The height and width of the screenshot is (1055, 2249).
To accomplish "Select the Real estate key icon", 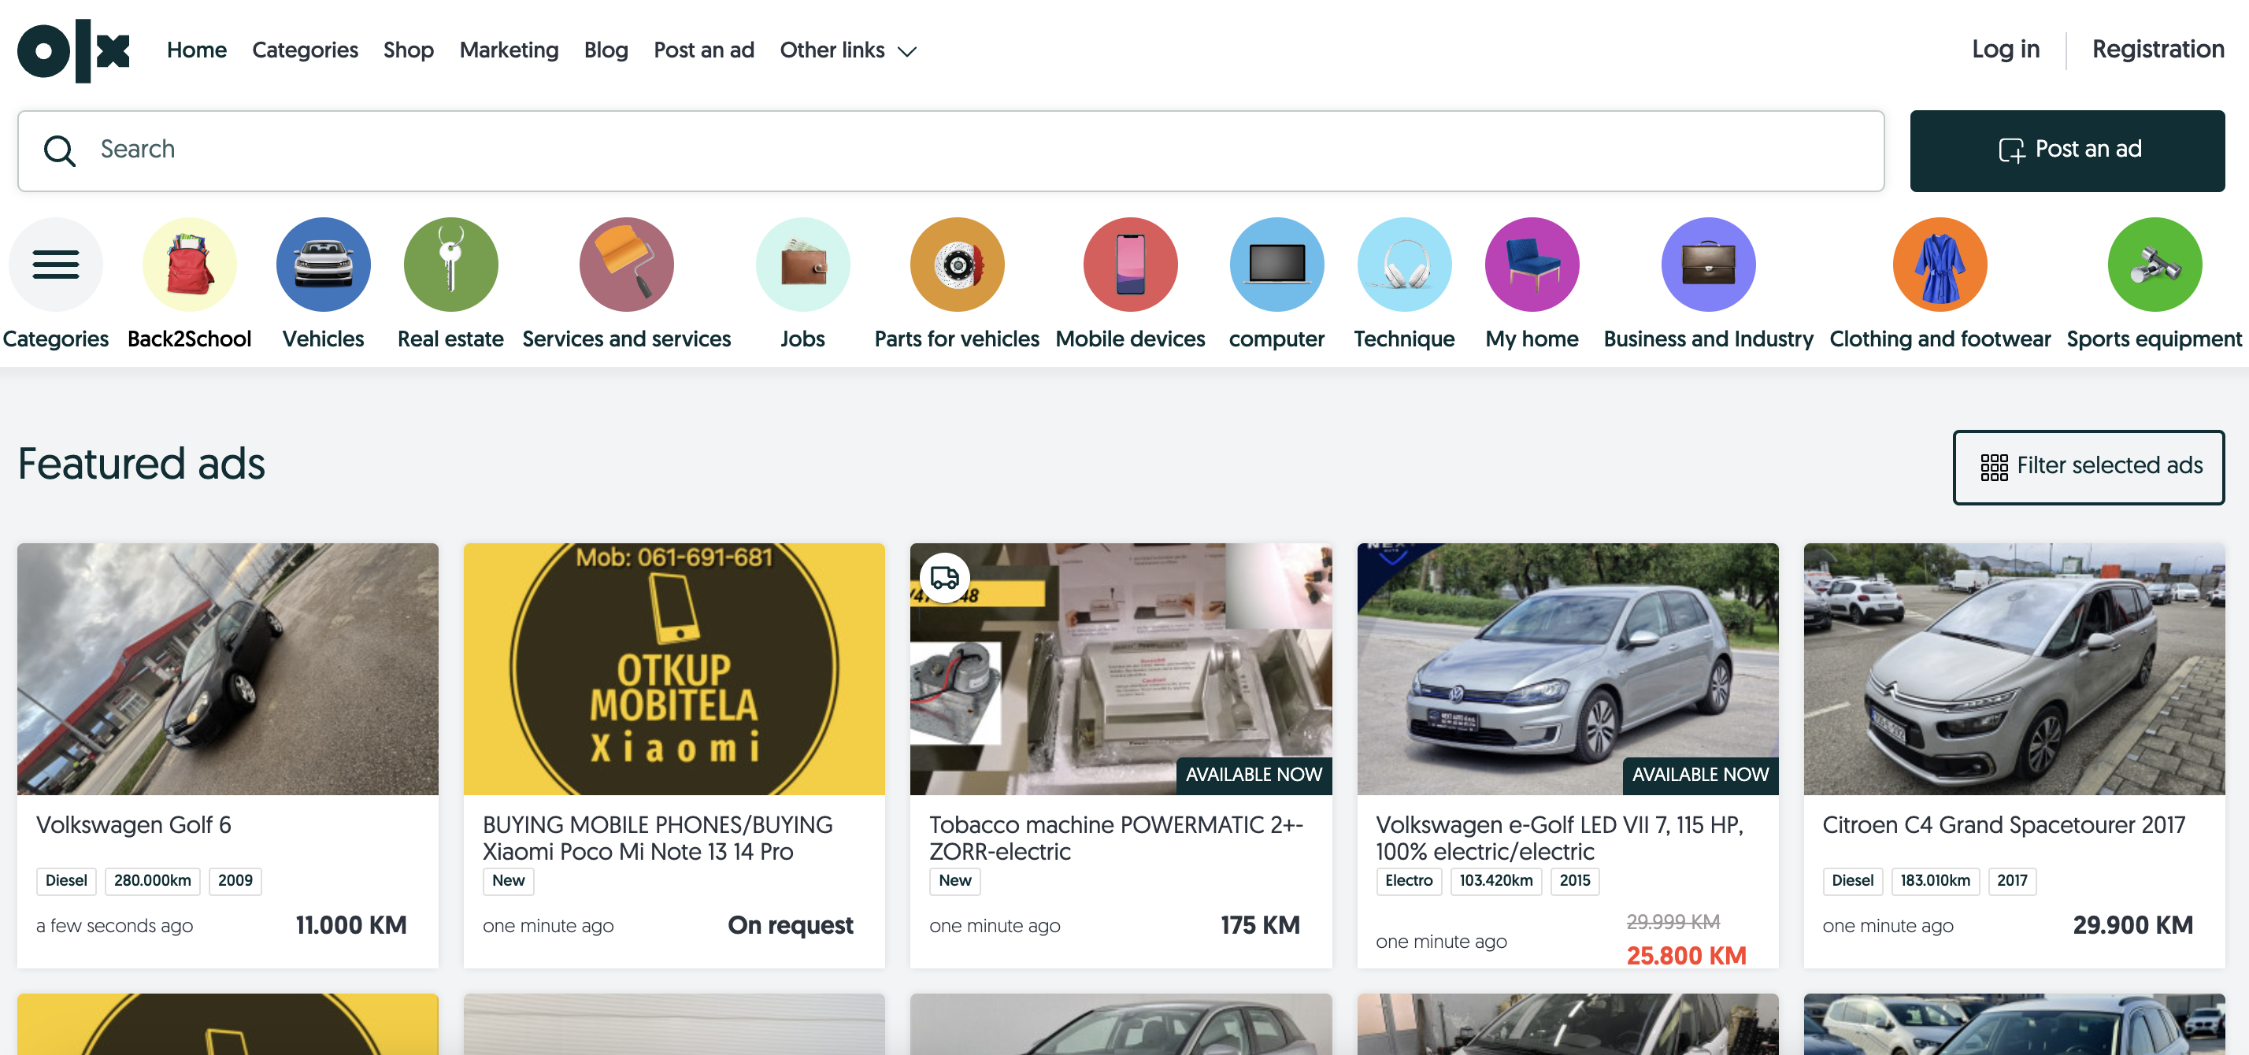I will click(x=450, y=265).
